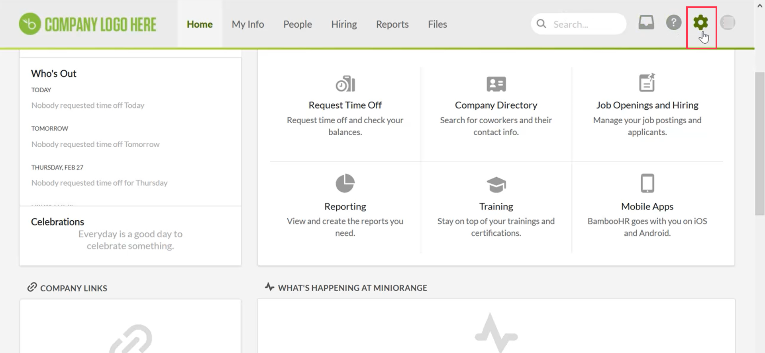Open the Help question mark icon

[674, 23]
